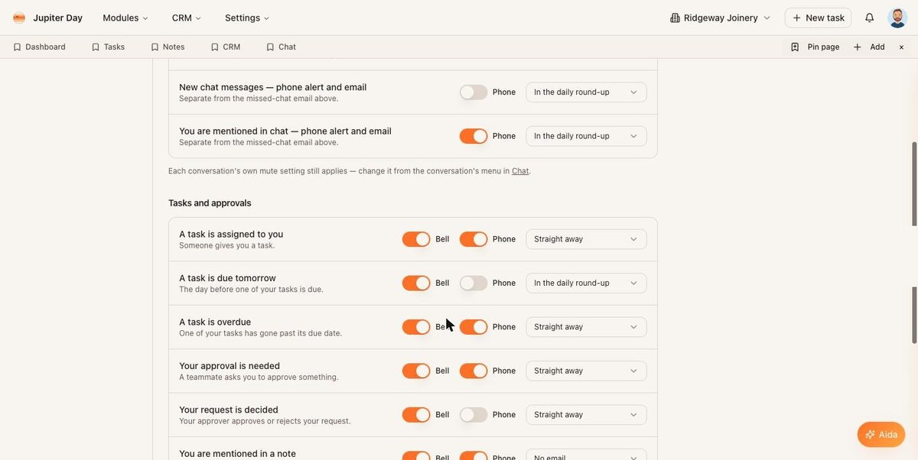The image size is (918, 460).
Task: Toggle Phone for a task is due tomorrow
Action: pos(474,283)
